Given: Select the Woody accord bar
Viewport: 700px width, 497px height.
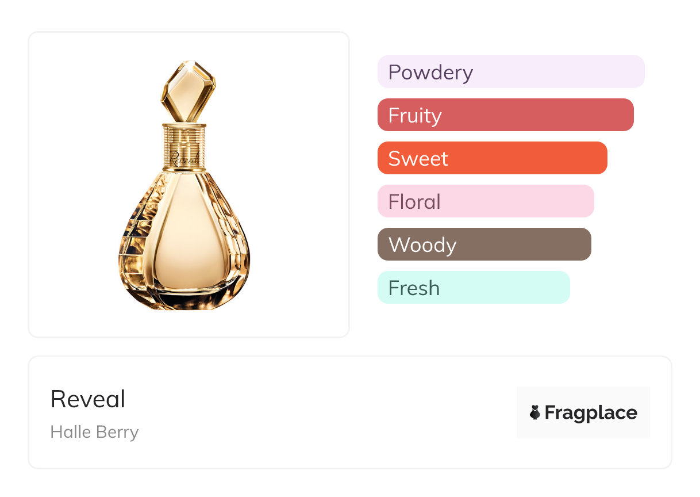Looking at the screenshot, I should (x=484, y=244).
